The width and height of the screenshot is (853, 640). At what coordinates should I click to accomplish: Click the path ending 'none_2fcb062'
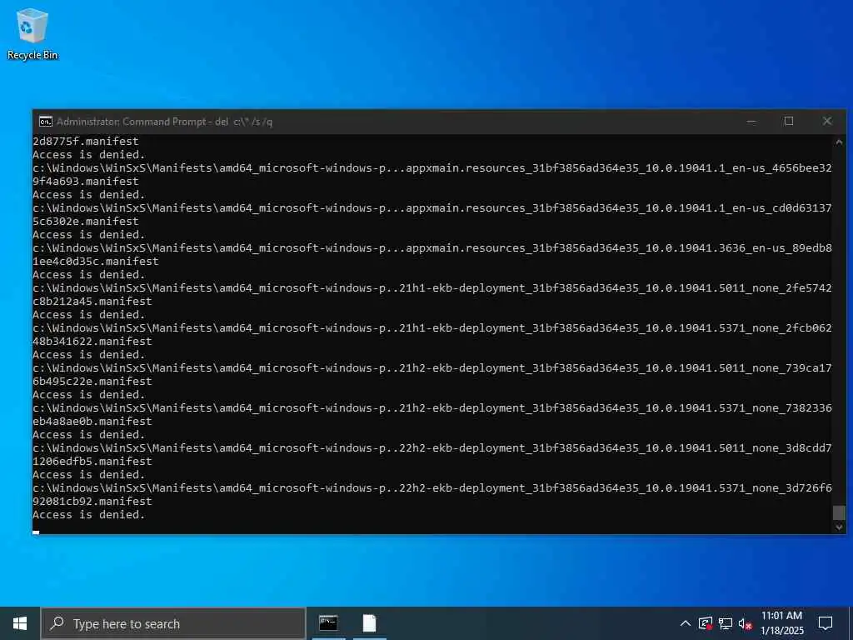432,328
